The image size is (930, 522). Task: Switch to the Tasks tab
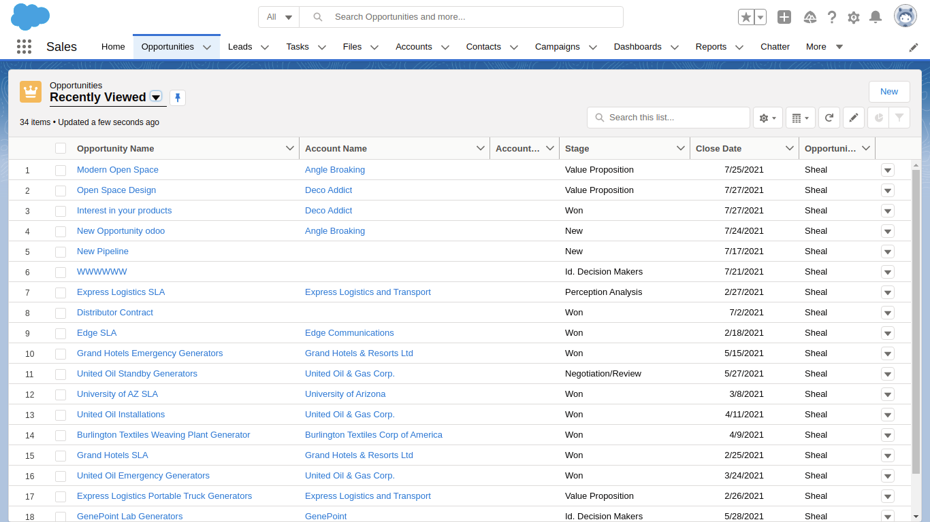[x=298, y=47]
